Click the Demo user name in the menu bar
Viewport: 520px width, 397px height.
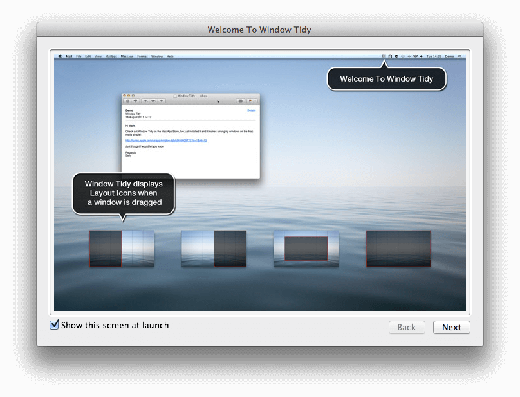pyautogui.click(x=449, y=57)
